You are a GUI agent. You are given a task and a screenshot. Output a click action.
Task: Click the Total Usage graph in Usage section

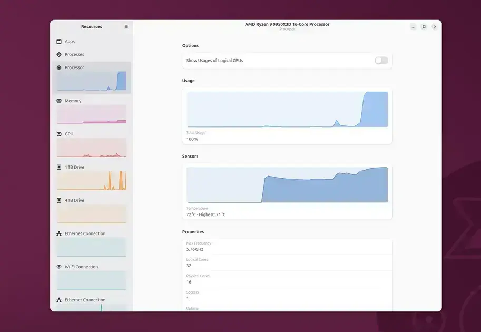[x=287, y=109]
